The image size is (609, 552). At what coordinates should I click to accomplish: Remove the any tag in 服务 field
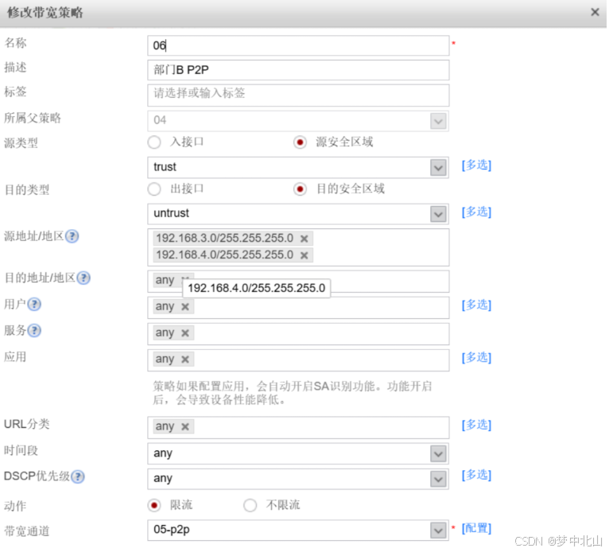(x=185, y=333)
